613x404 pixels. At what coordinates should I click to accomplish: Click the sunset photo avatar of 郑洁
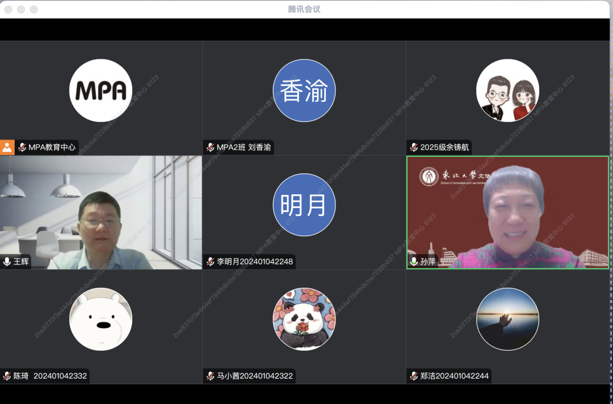(507, 319)
